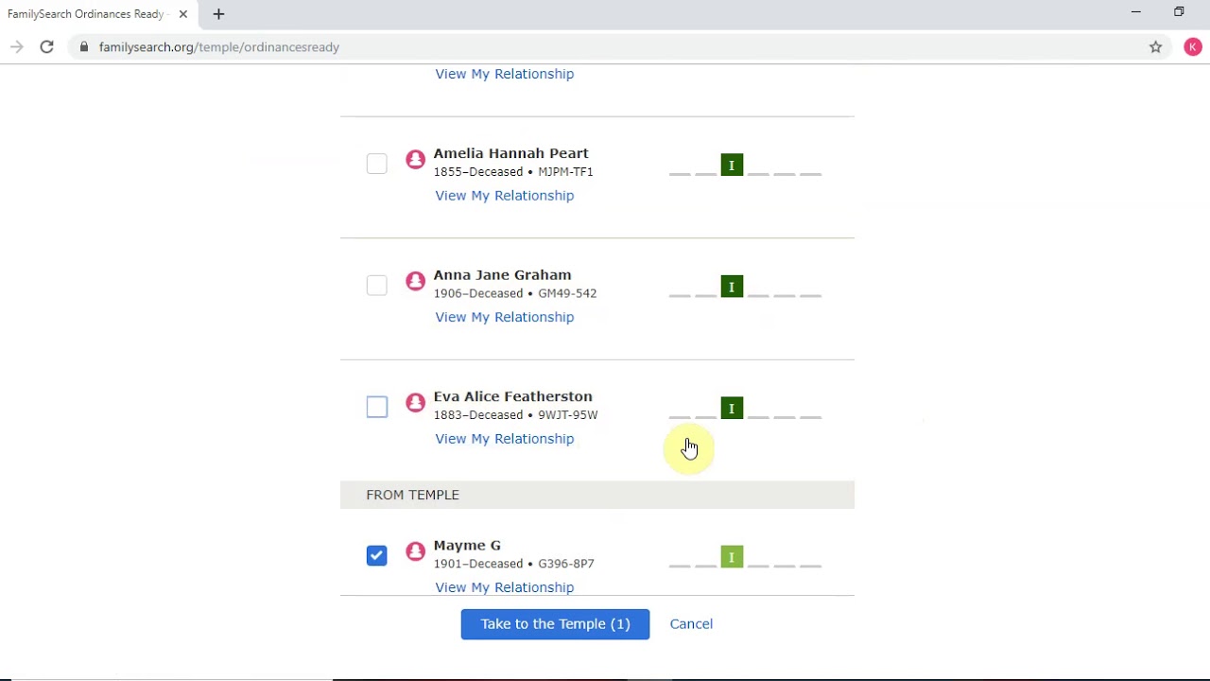The height and width of the screenshot is (681, 1210).
Task: Click Anna Jane Graham's green ordinance icon
Action: [732, 287]
